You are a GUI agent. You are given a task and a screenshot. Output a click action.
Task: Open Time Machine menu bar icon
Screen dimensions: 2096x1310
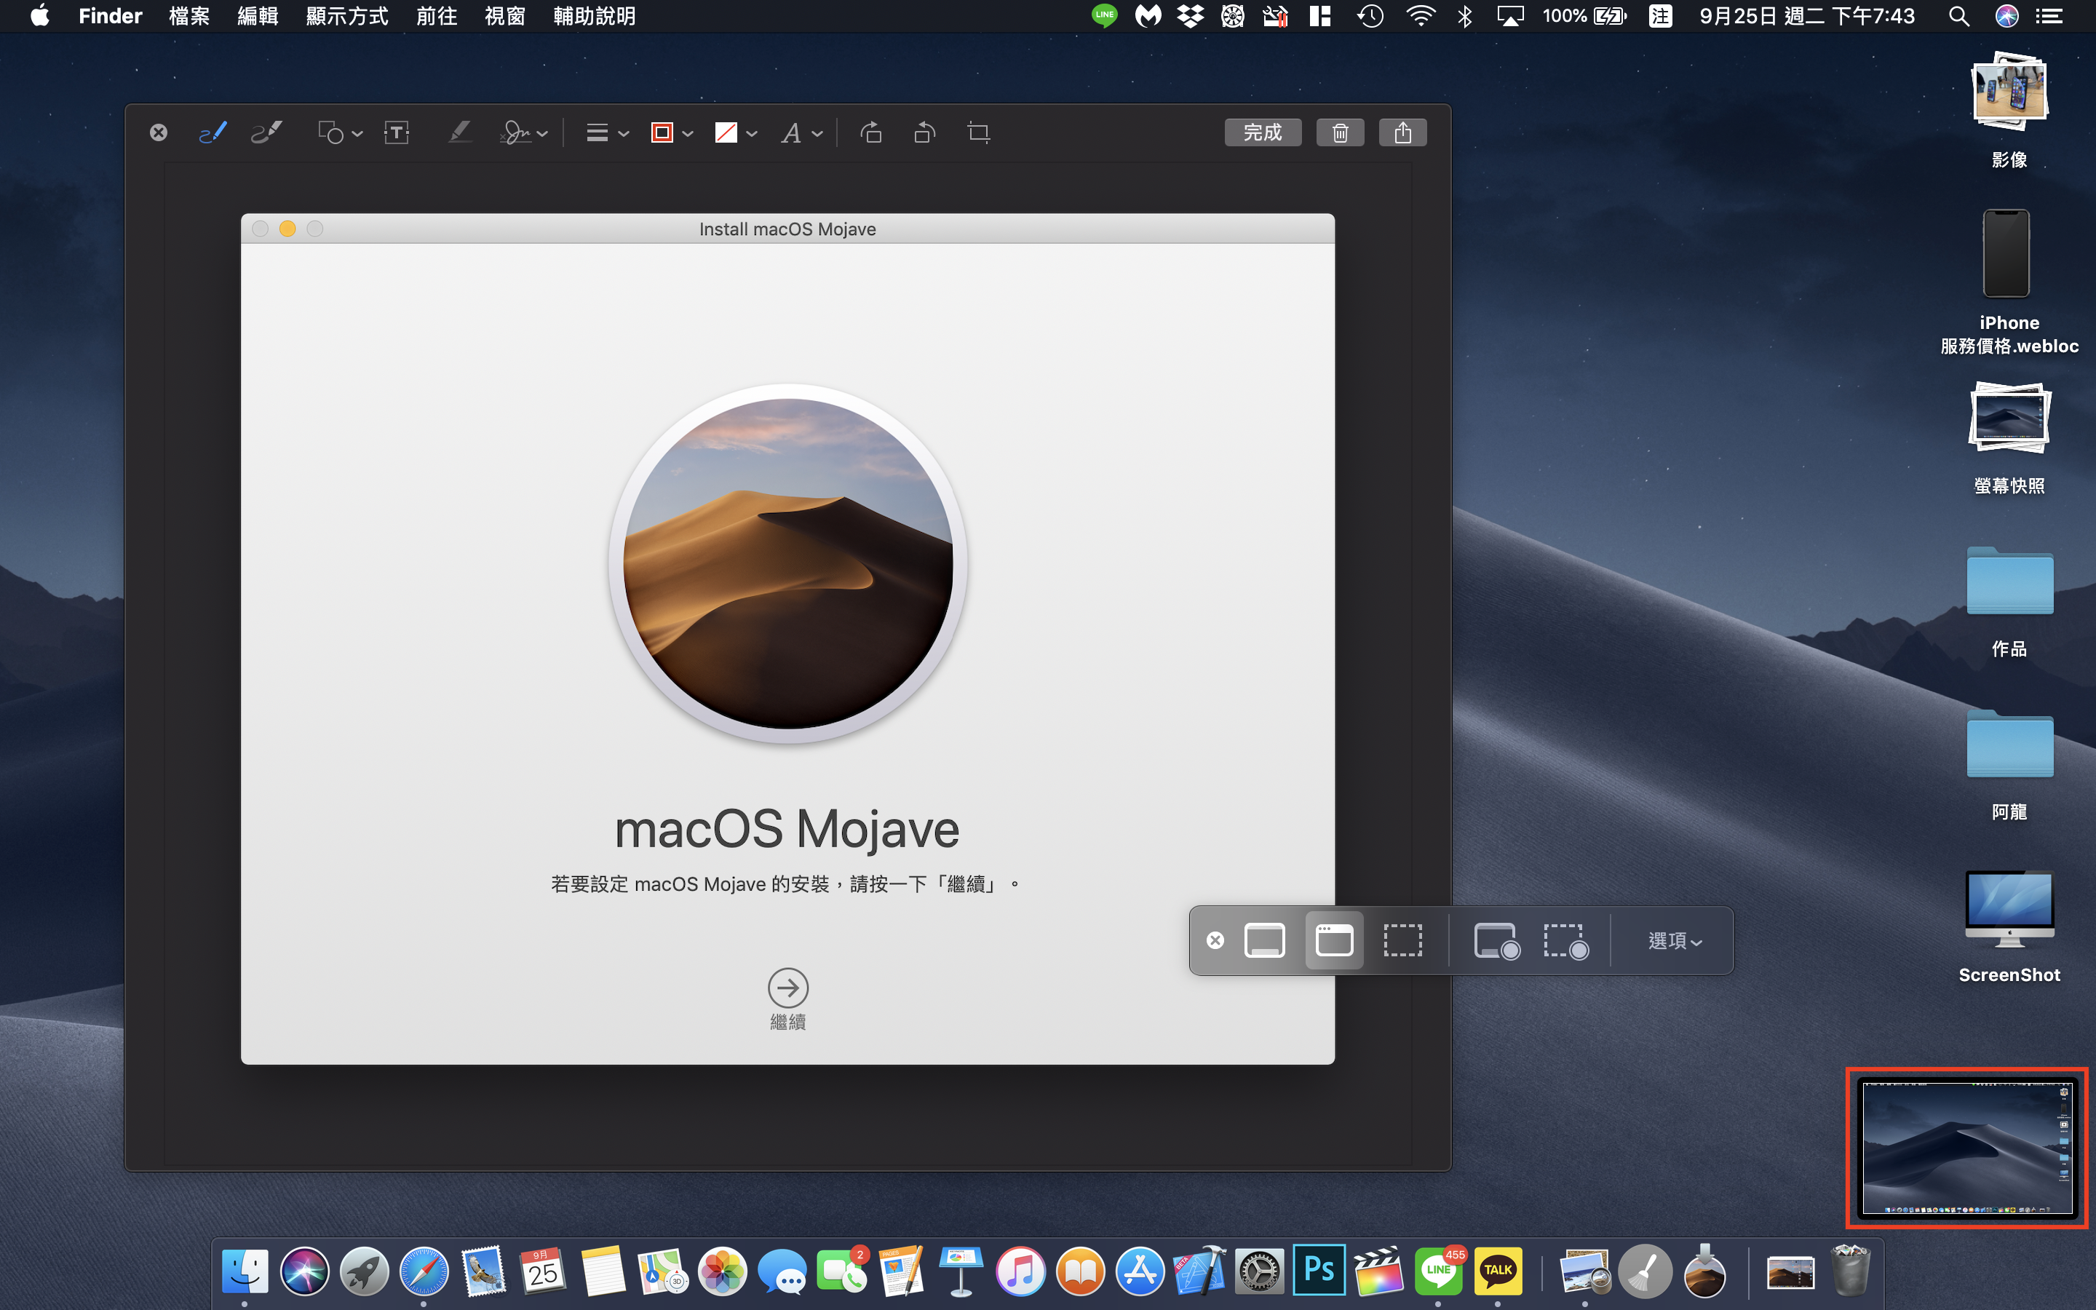1370,15
